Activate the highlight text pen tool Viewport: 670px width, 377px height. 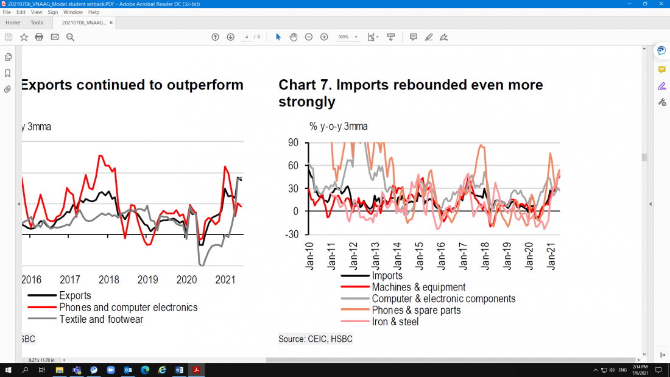point(429,37)
